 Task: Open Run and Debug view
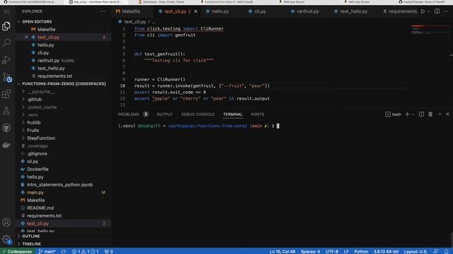(x=6, y=60)
